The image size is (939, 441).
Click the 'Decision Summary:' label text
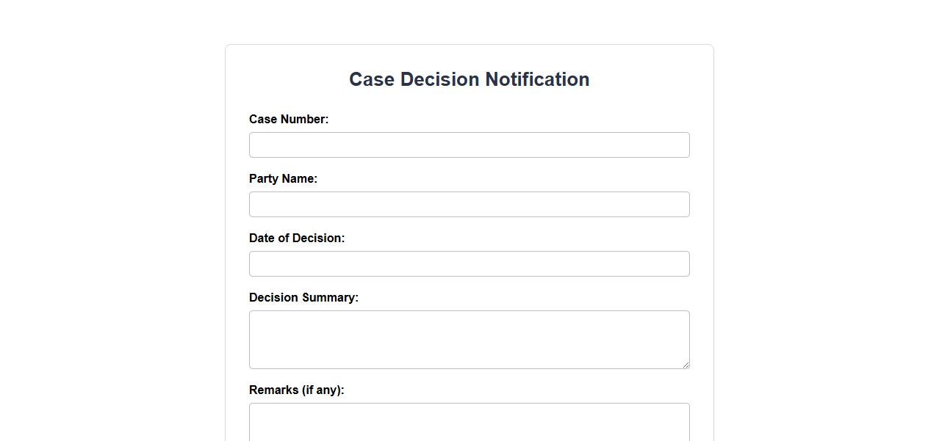pos(303,298)
